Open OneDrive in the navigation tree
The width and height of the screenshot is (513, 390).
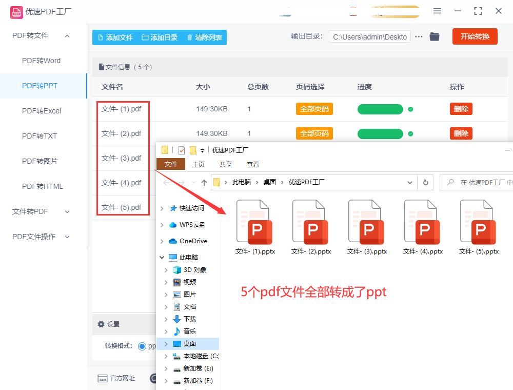click(193, 241)
